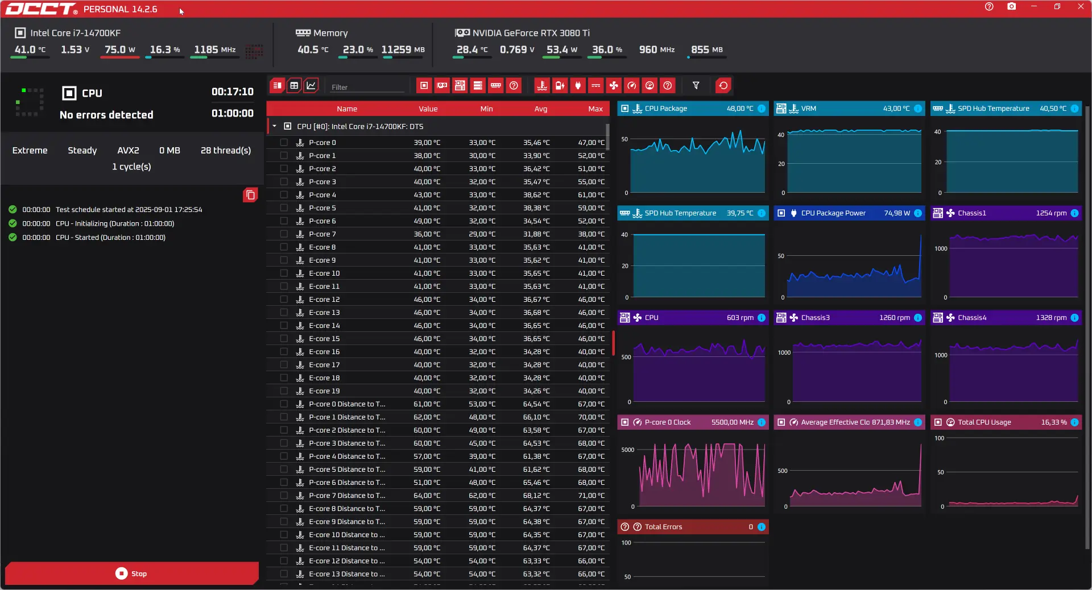Viewport: 1092px width, 590px height.
Task: Check the P-core 0 checkbox
Action: tap(284, 143)
